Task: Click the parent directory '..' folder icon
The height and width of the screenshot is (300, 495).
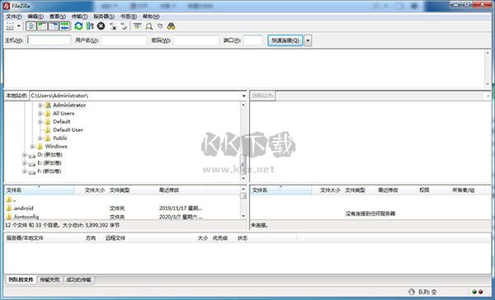Action: point(8,199)
